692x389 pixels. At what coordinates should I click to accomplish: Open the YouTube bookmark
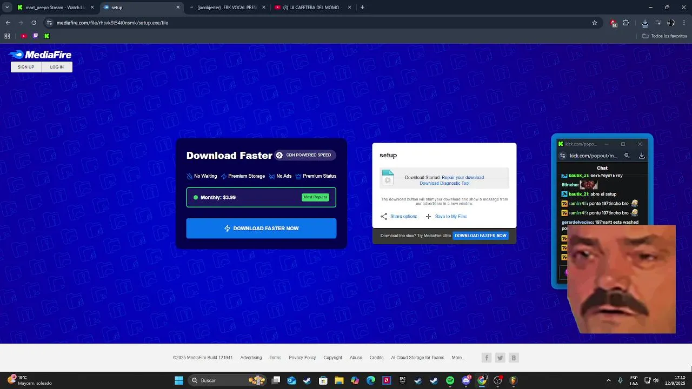point(24,36)
